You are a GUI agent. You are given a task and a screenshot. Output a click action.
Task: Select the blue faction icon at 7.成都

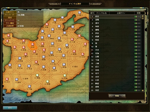tap(10, 65)
